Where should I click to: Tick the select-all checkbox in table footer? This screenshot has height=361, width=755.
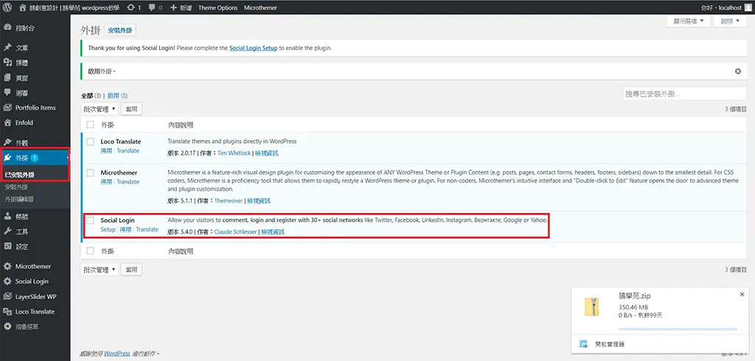pos(90,250)
